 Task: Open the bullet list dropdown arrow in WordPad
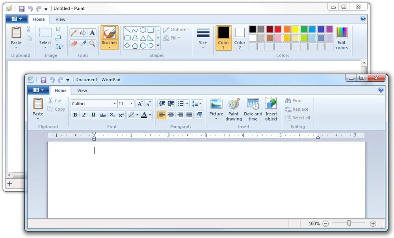[x=187, y=103]
